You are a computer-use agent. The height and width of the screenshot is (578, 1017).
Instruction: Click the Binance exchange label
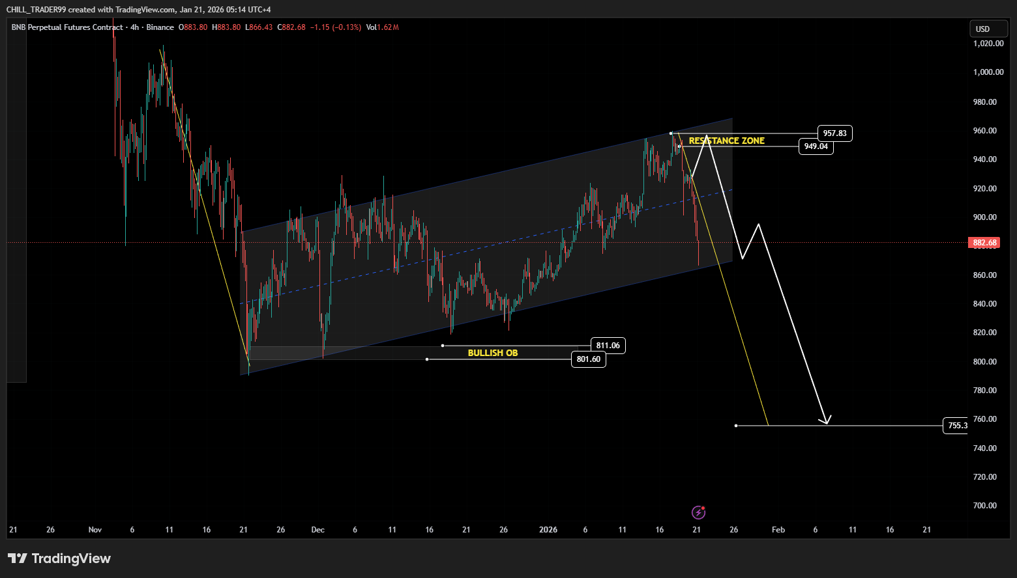[x=160, y=28]
